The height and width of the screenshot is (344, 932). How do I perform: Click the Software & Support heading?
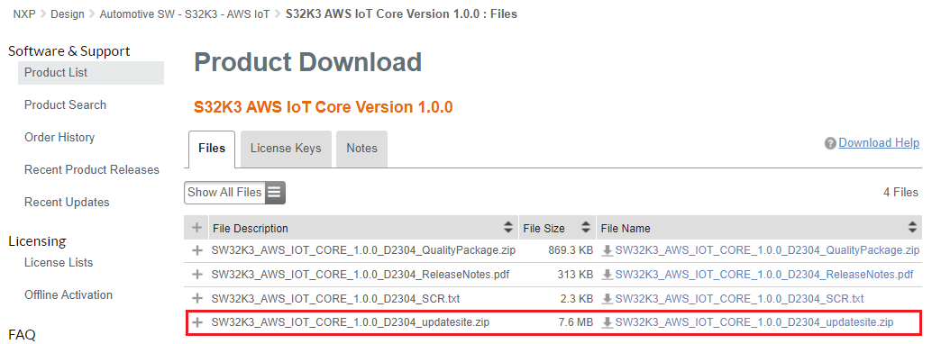point(69,51)
